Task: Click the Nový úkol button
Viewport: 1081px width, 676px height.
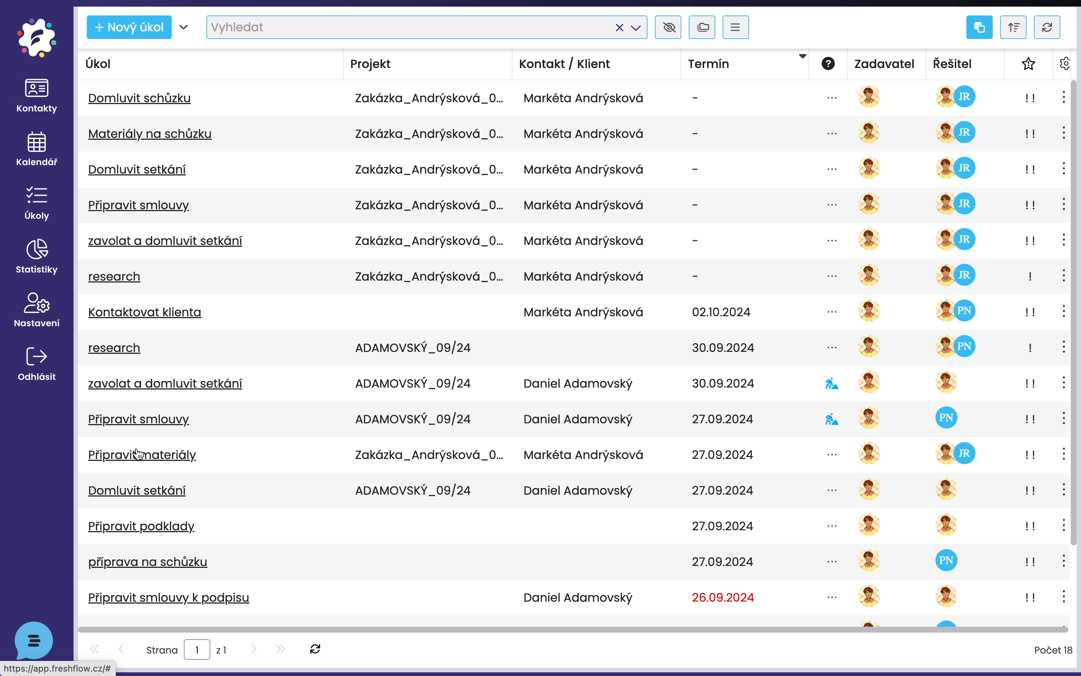Action: pyautogui.click(x=129, y=27)
